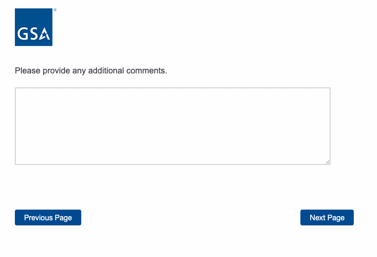Click the letters "GSA" in the logo
The width and height of the screenshot is (377, 257).
(32, 34)
